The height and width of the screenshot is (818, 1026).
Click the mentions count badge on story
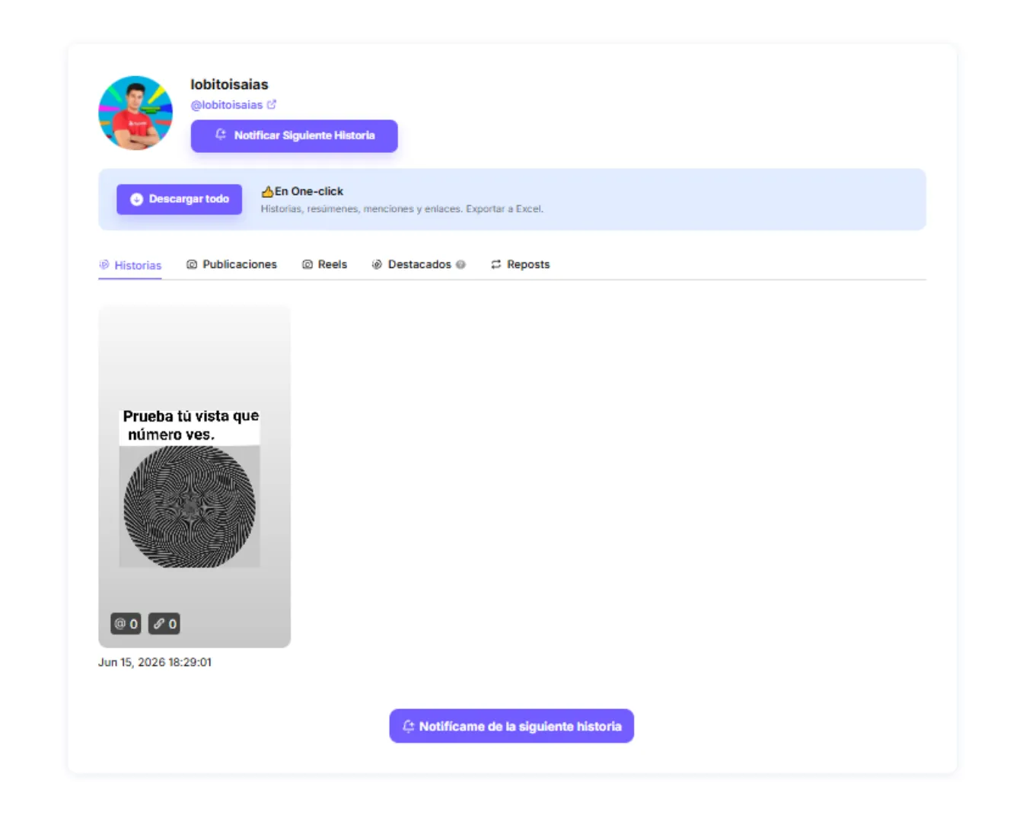[x=126, y=624]
